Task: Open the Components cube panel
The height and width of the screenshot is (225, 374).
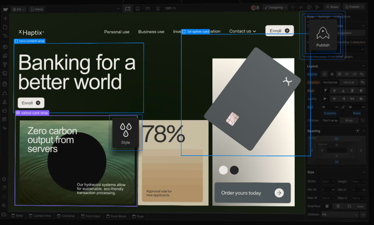Action: click(x=5, y=47)
